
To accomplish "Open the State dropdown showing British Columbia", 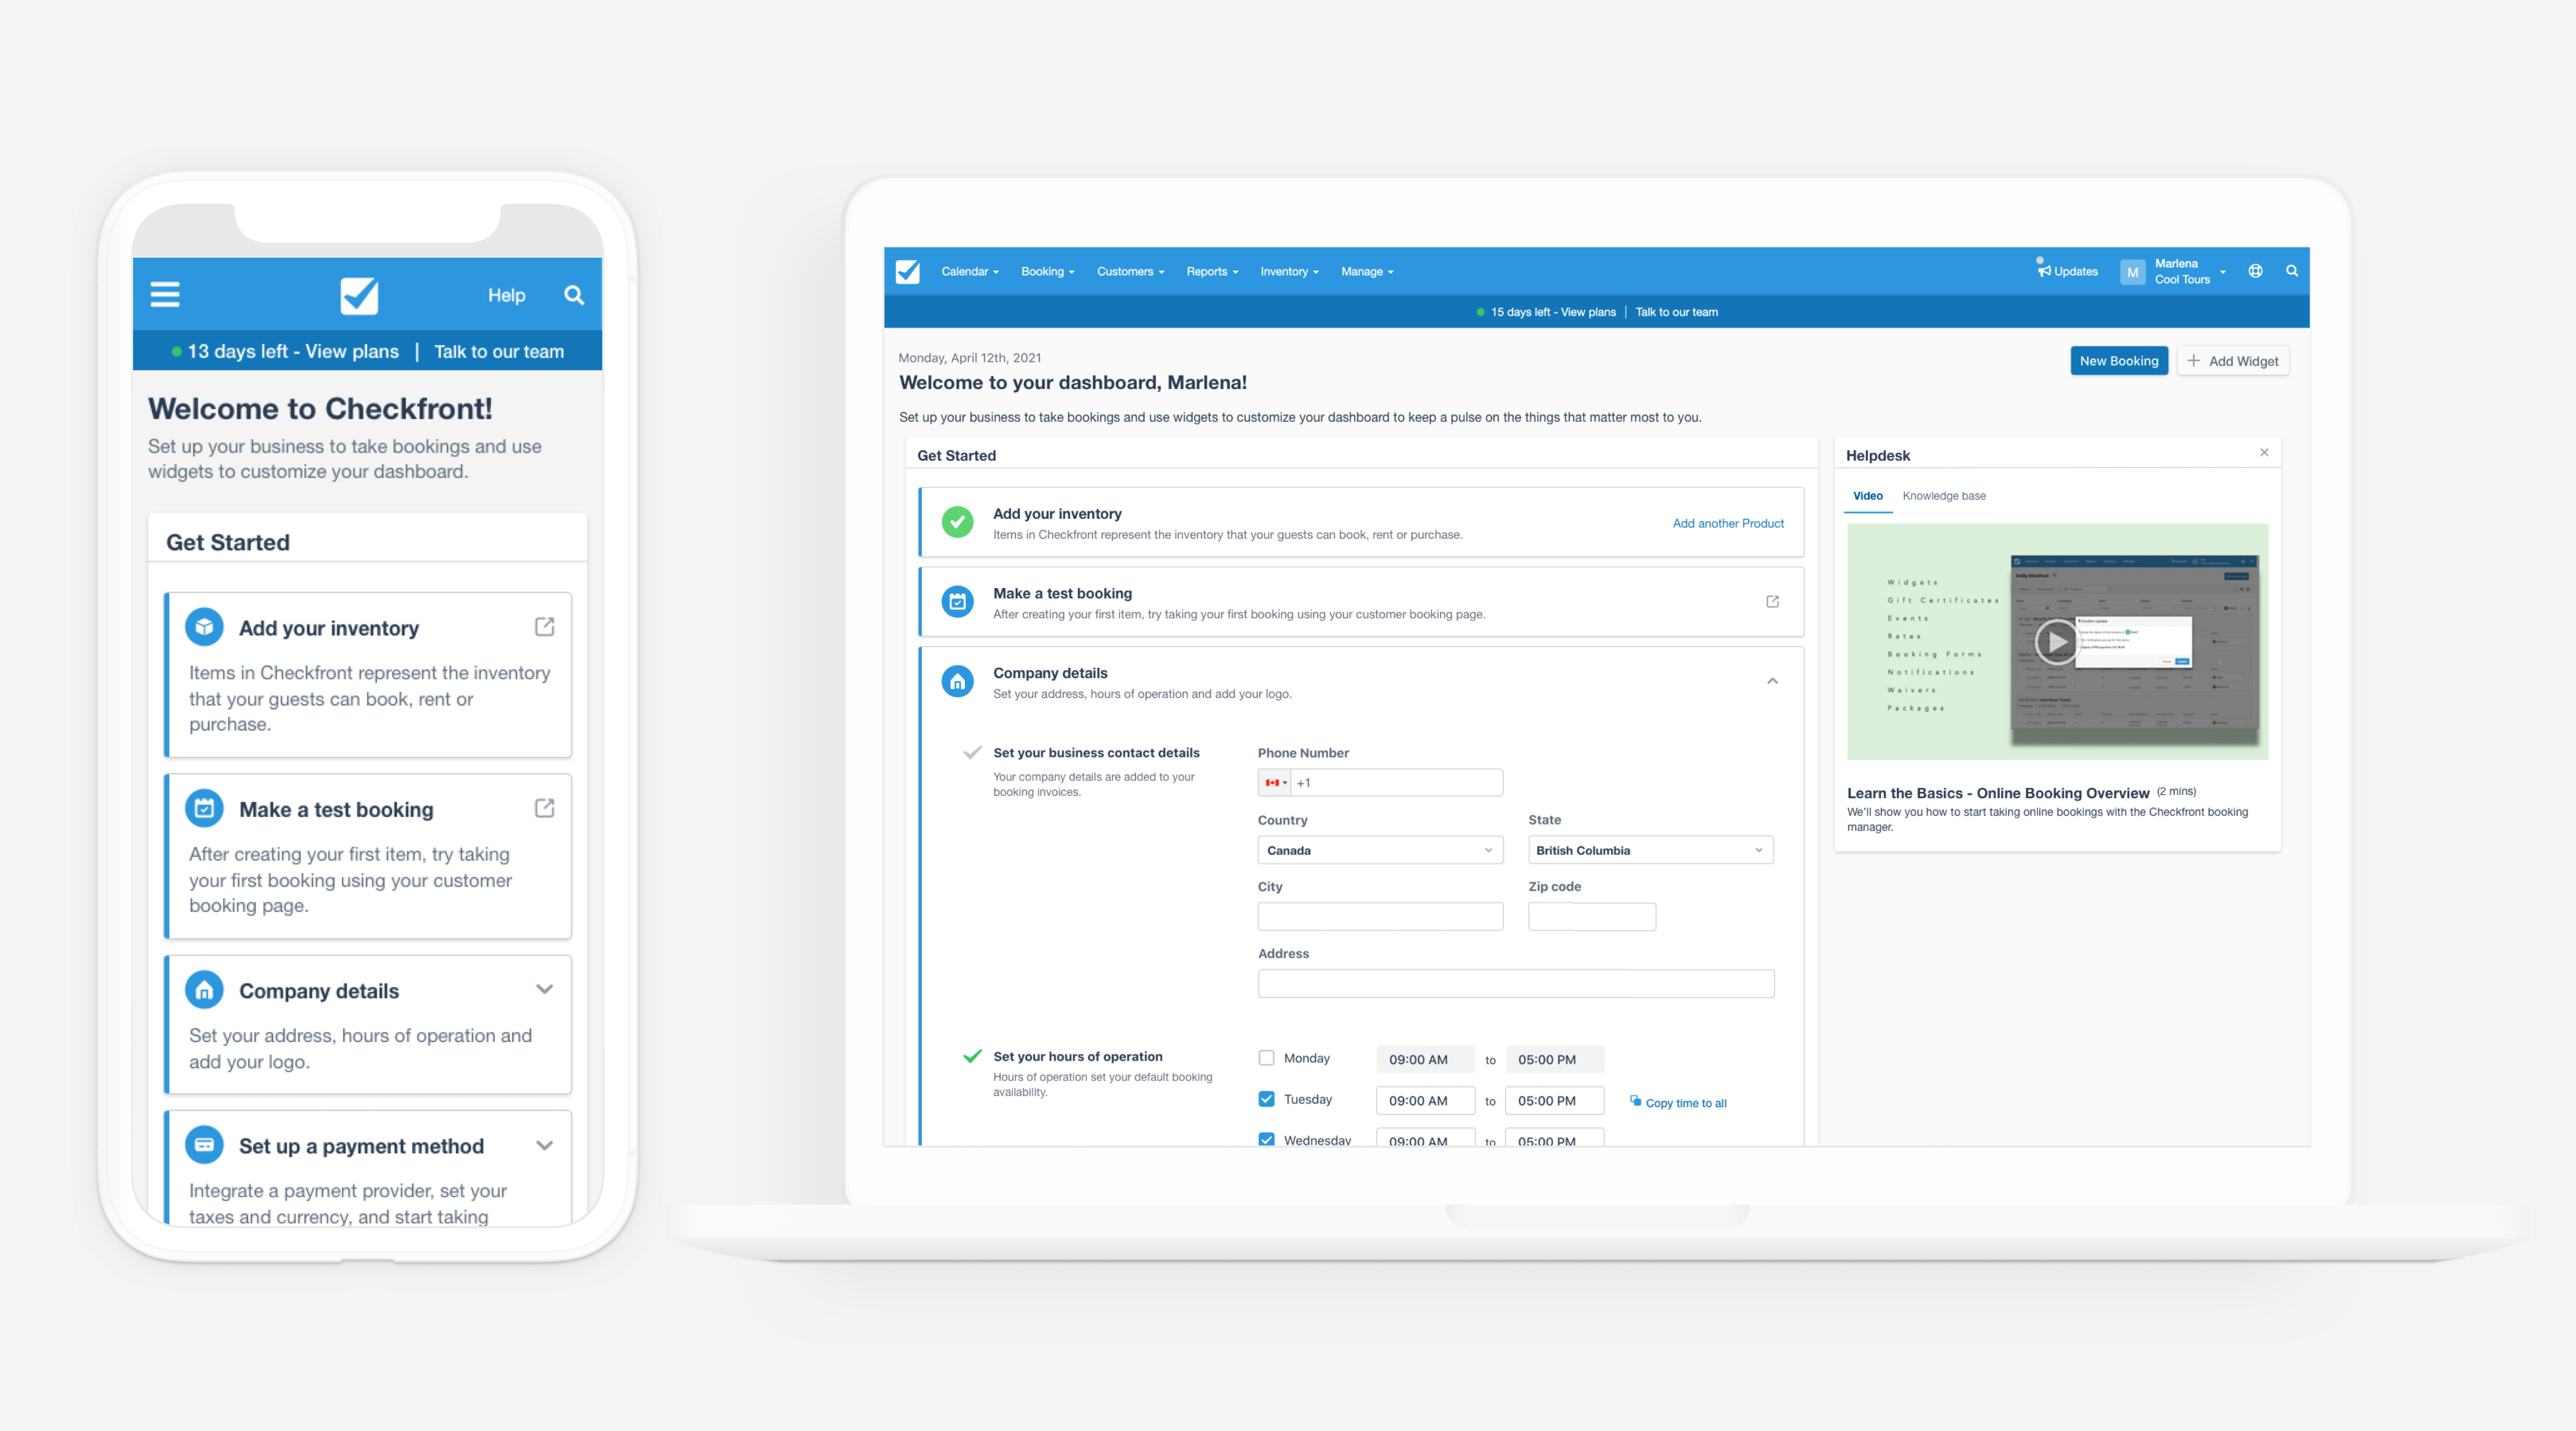I will click(1650, 850).
